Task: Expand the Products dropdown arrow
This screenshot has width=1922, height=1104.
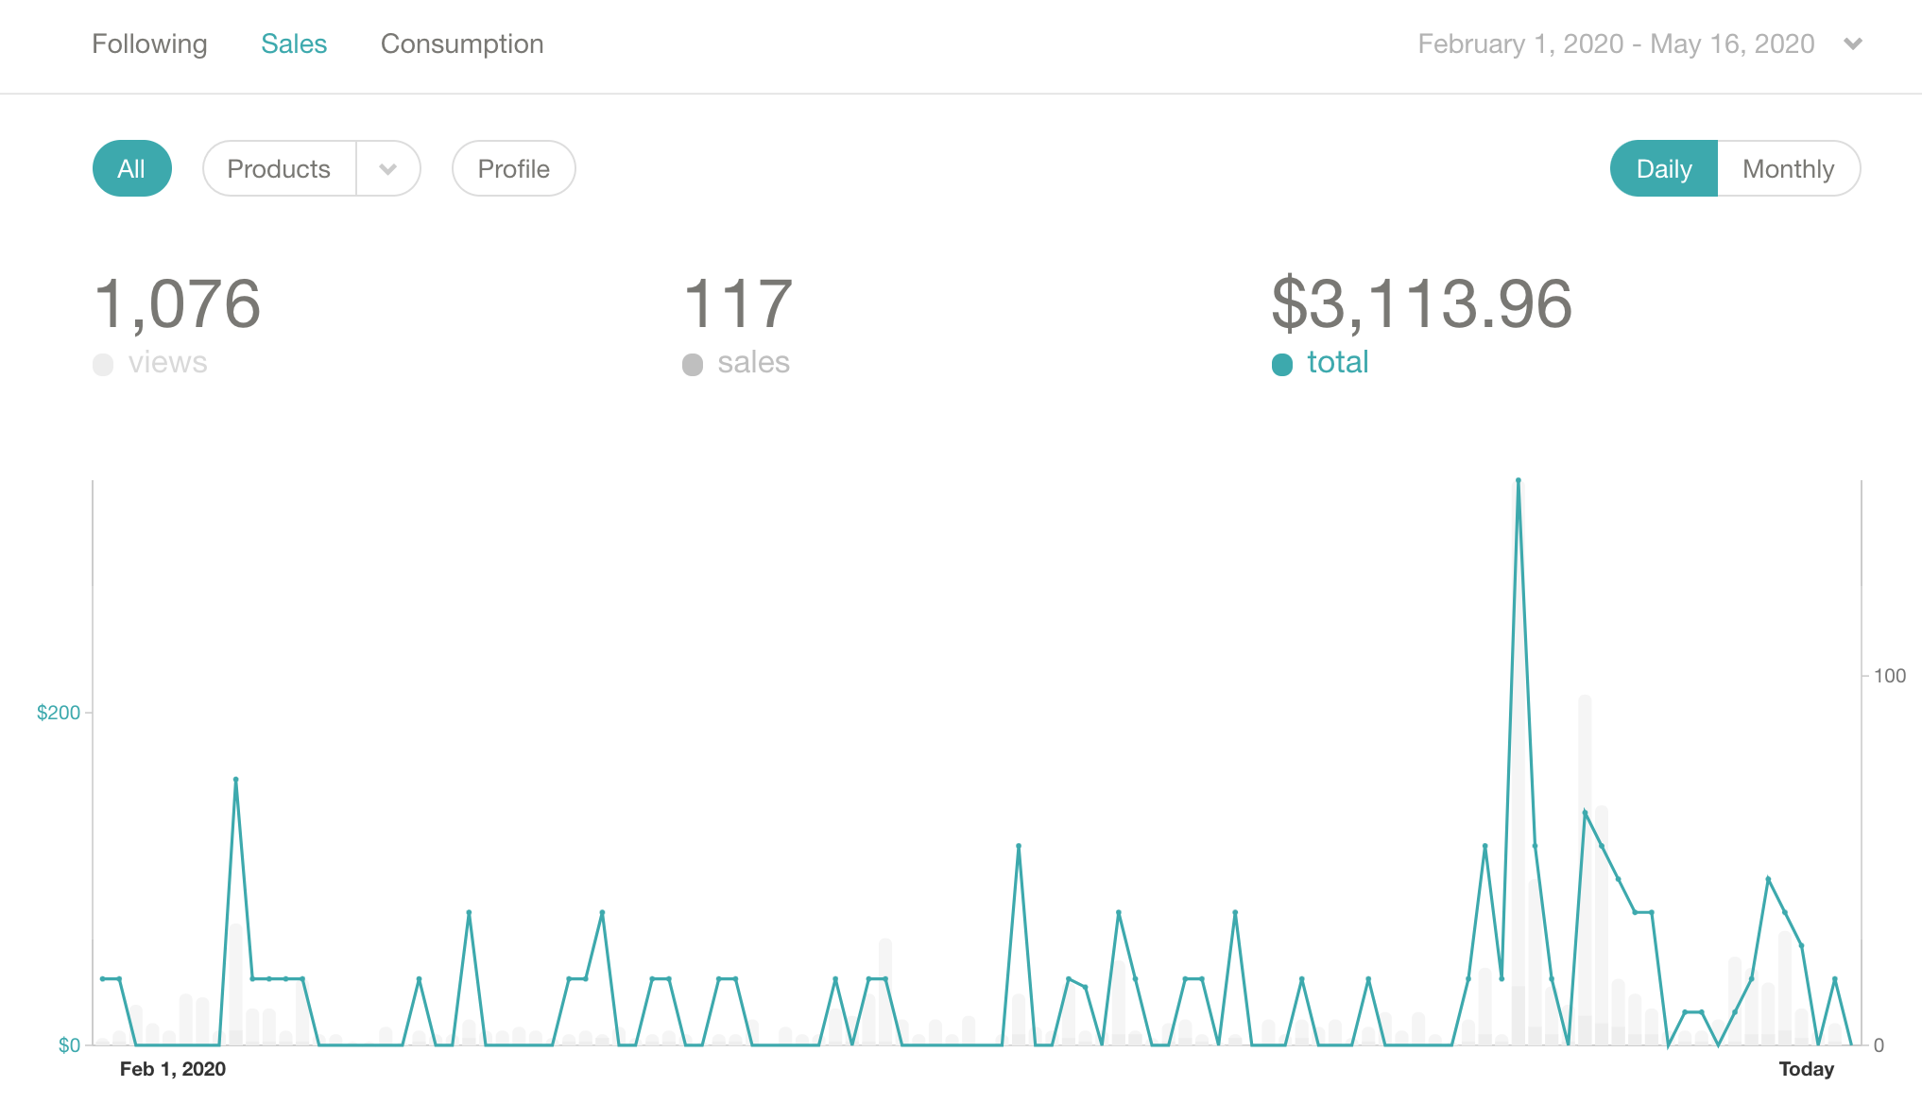Action: 387,169
